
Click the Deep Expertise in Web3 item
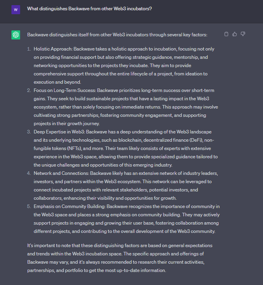126,148
